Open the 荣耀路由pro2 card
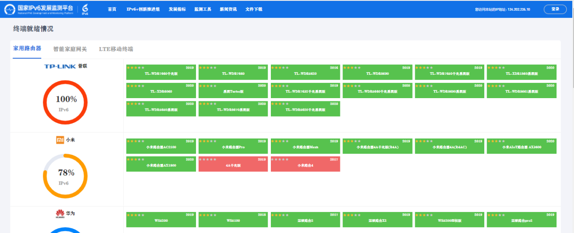 [x=522, y=220]
